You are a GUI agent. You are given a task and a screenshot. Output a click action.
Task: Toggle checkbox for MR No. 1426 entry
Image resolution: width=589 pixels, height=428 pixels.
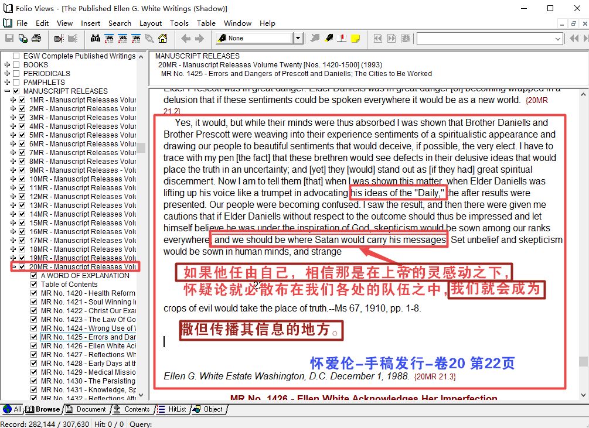pos(34,346)
